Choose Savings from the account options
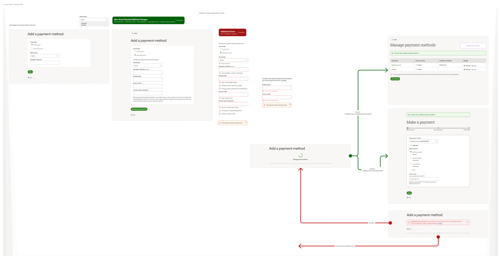The image size is (501, 259). tap(84, 25)
